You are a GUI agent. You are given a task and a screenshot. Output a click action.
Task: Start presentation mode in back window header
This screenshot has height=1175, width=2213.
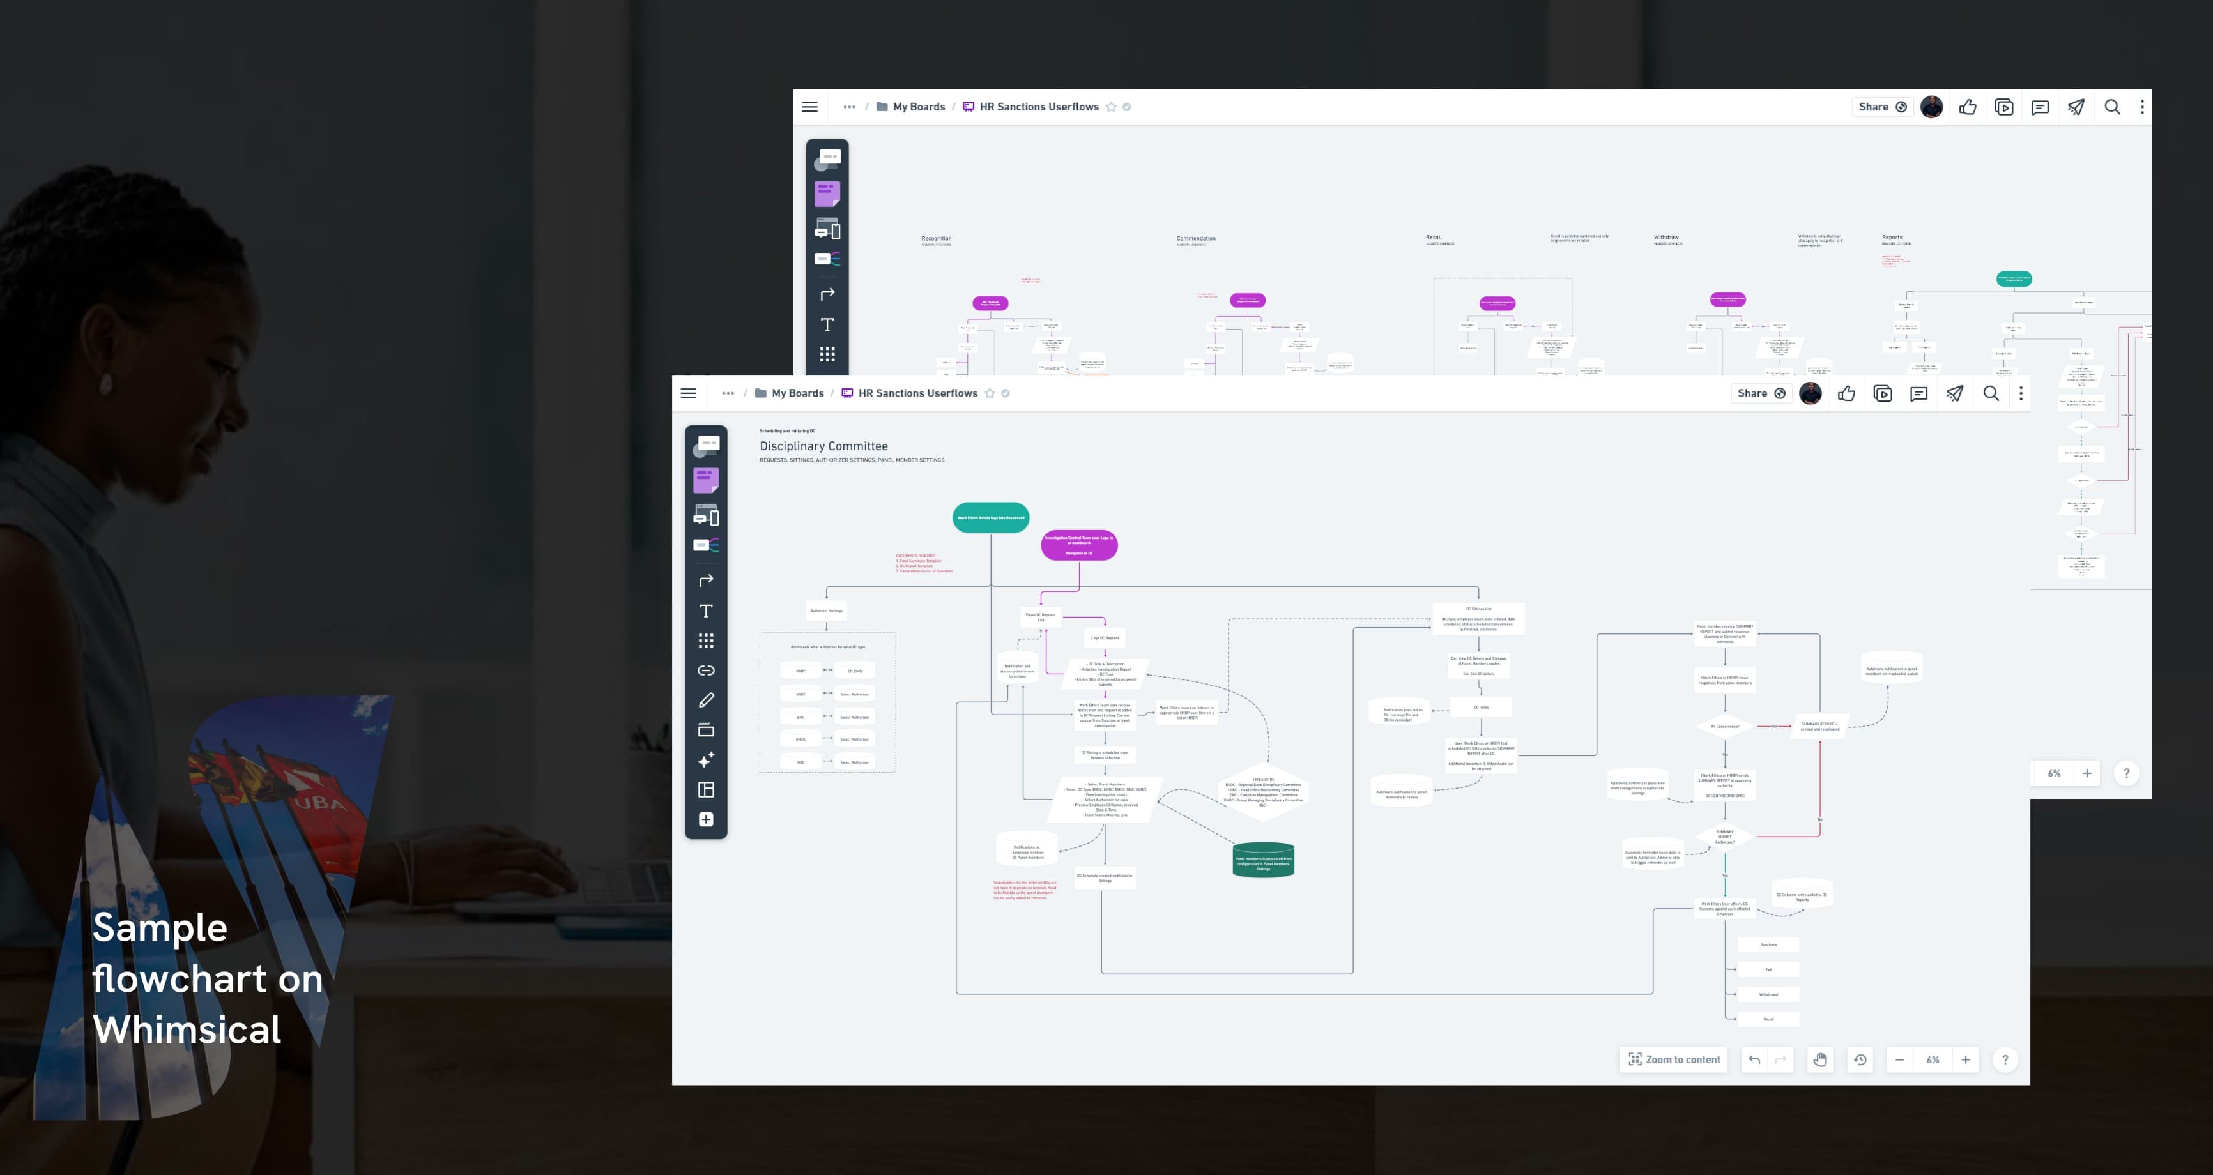[2003, 107]
